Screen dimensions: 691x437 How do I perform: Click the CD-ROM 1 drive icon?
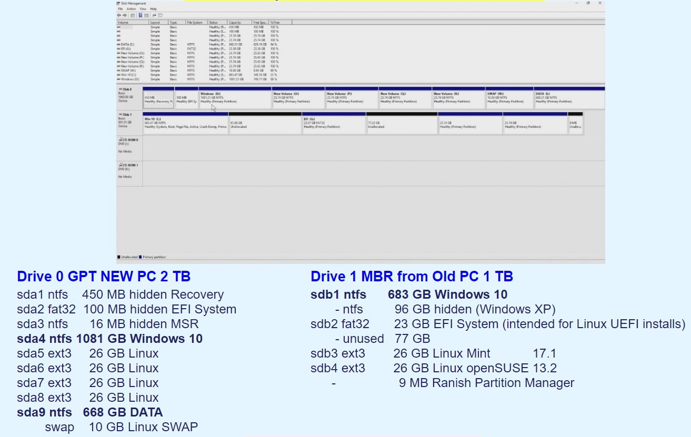click(121, 165)
